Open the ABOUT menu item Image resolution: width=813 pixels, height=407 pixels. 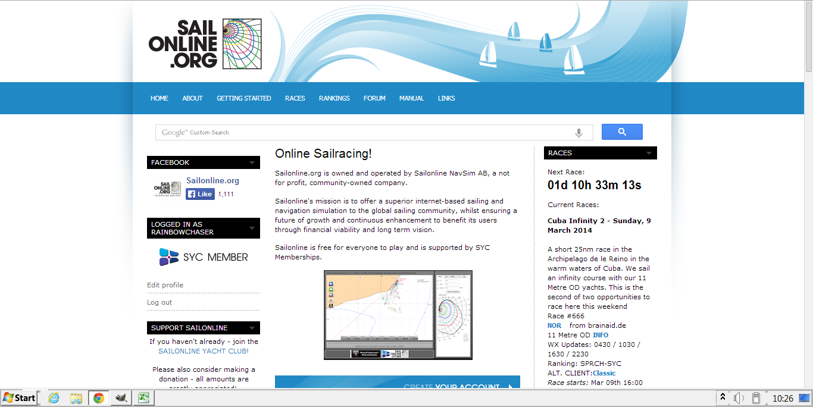[x=193, y=98]
